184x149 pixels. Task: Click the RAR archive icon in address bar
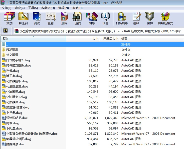coord(16,31)
